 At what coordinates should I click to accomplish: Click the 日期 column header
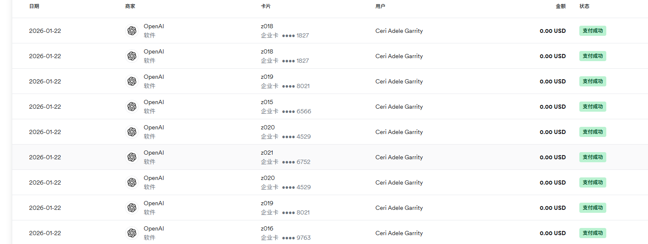tap(34, 6)
